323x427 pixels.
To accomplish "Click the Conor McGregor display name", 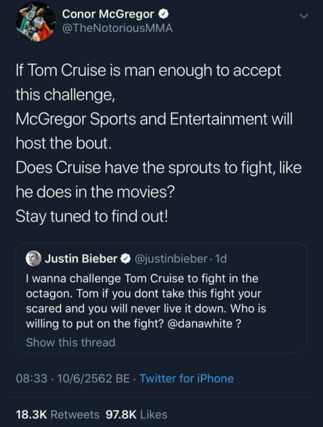I will (x=107, y=14).
